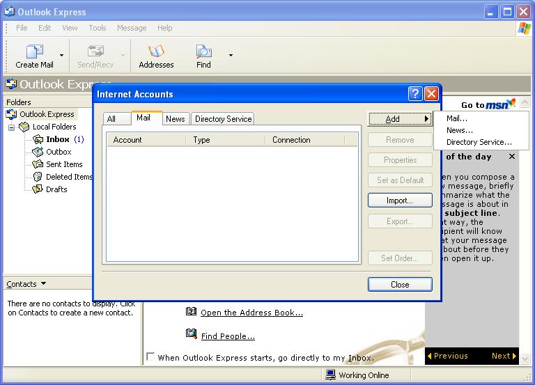Screen dimensions: 535x385
Task: Open the Contacts dropdown menu
Action: click(43, 283)
